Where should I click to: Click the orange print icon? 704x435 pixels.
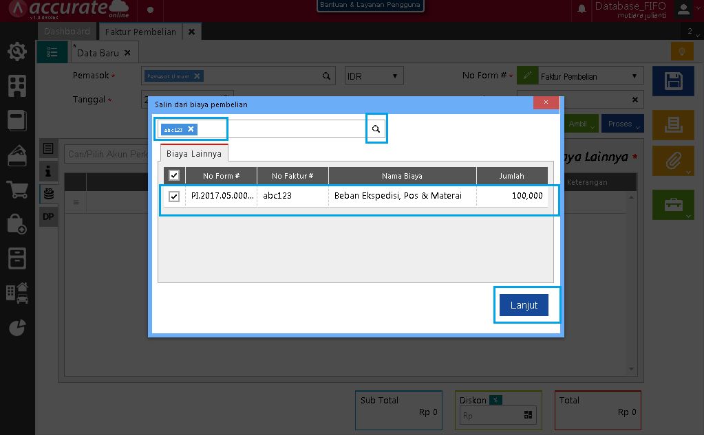[x=672, y=124]
